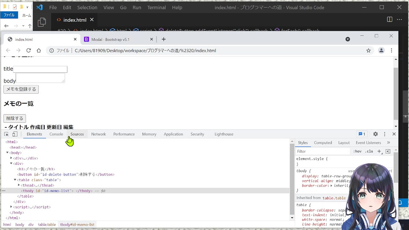This screenshot has width=409, height=230.
Task: Click the title text input field
Action: click(x=40, y=69)
